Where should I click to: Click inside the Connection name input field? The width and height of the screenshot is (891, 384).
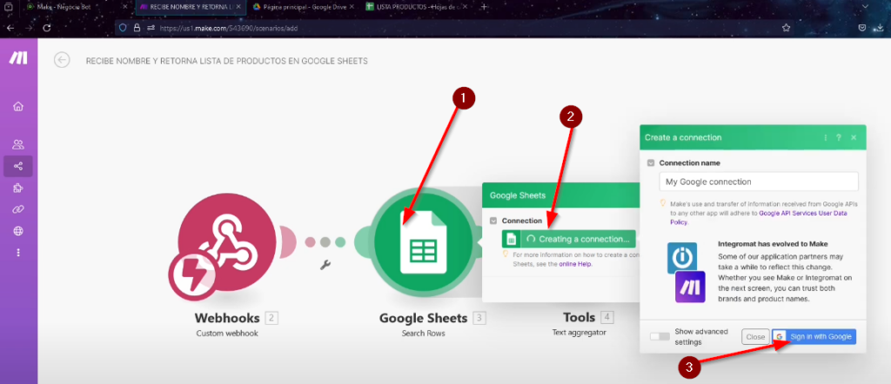point(758,182)
